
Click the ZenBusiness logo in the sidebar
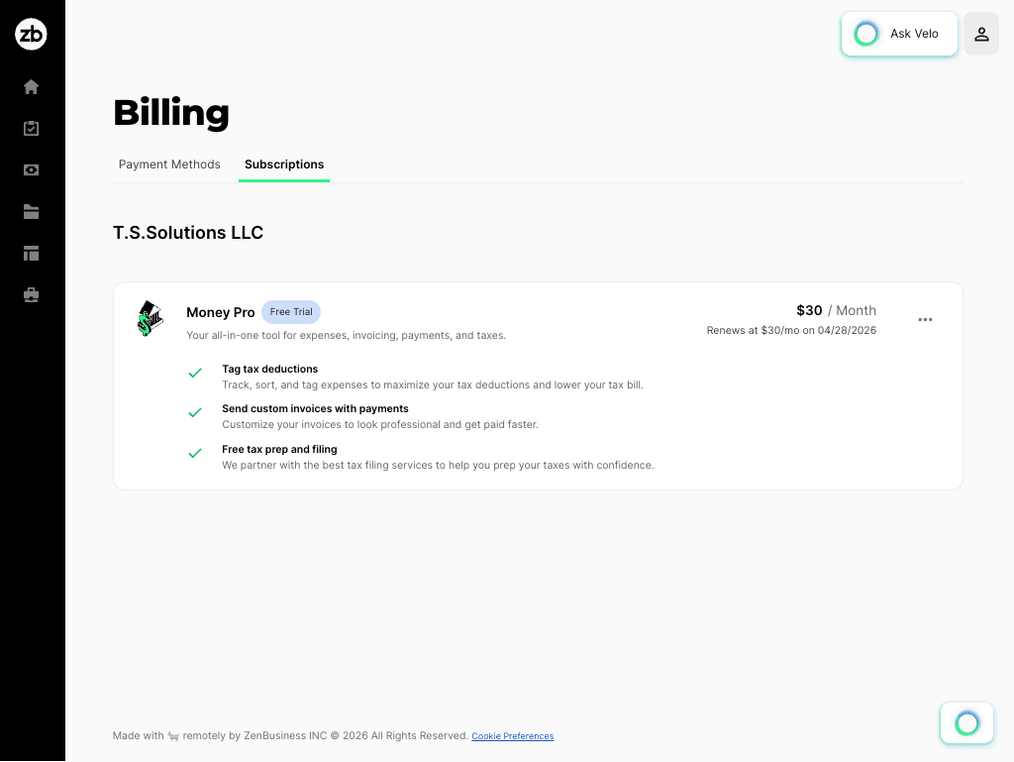31,34
